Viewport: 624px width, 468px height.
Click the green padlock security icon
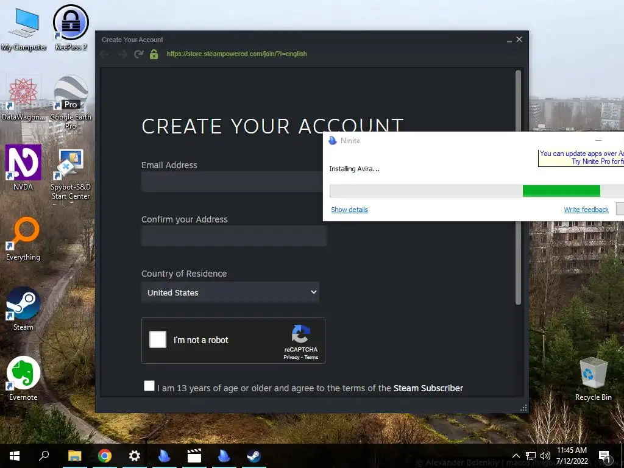click(x=154, y=54)
